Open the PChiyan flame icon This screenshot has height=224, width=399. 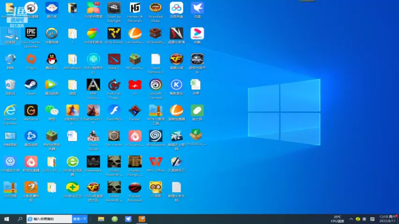pos(135,136)
